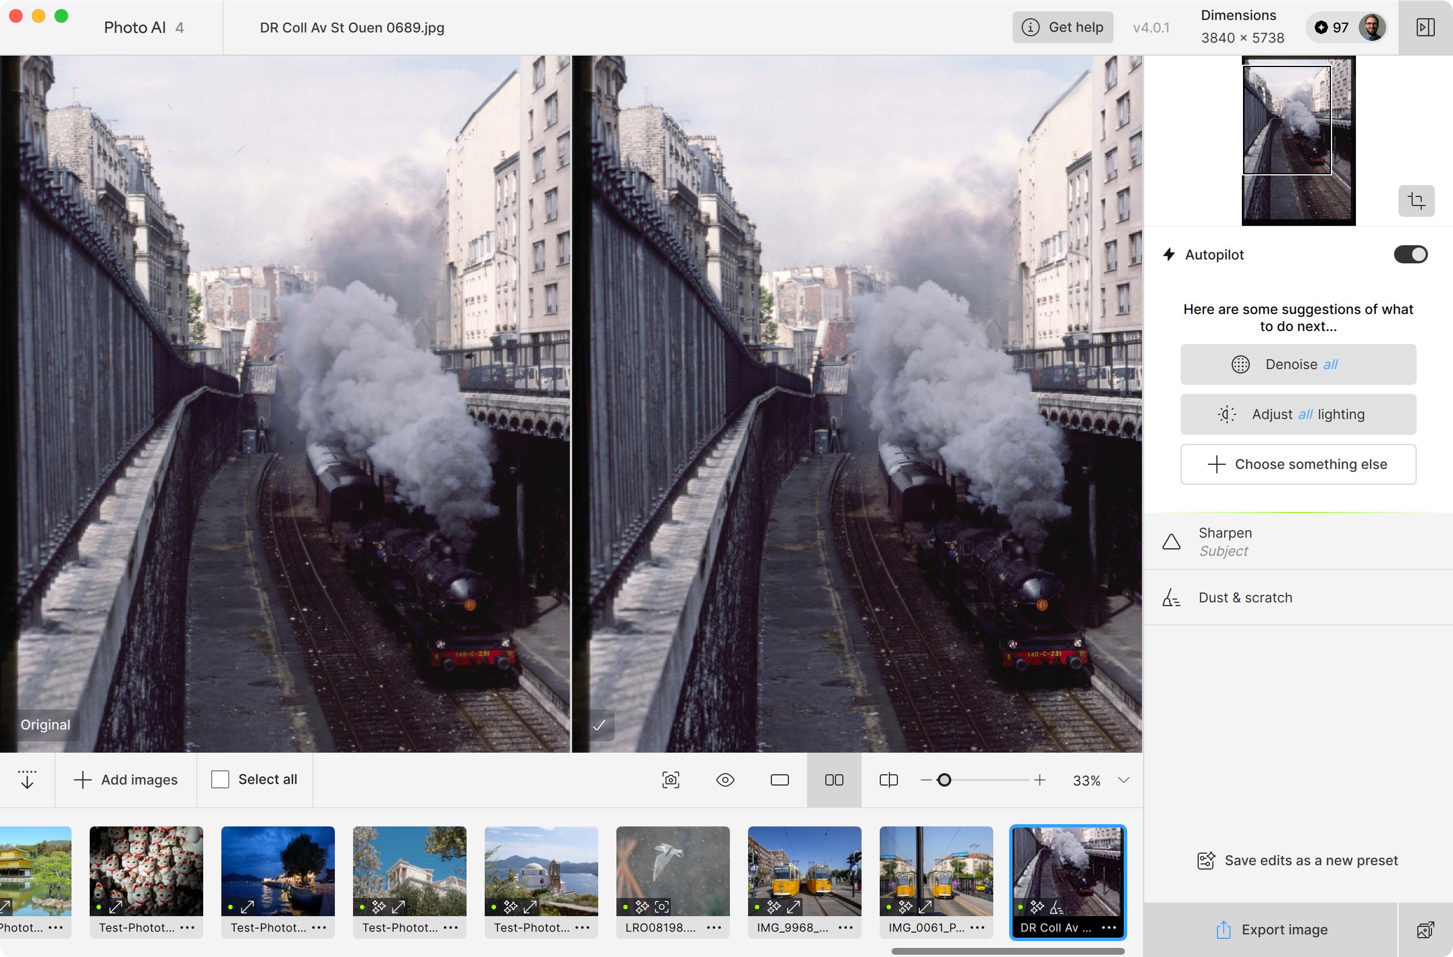Screen dimensions: 1453x957
Task: Click the Autopilot lightning bolt icon
Action: (1169, 255)
